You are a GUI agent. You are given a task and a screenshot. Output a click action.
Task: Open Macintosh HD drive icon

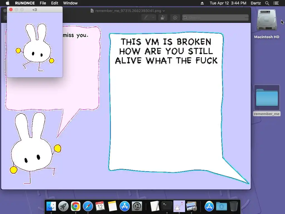[x=267, y=20]
